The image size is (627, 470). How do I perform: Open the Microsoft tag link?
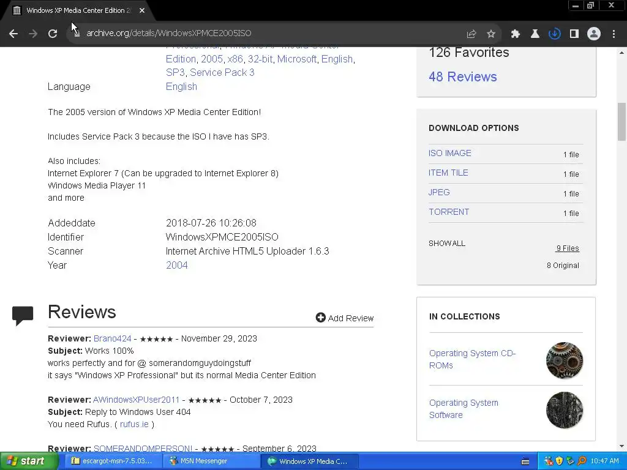tap(297, 59)
